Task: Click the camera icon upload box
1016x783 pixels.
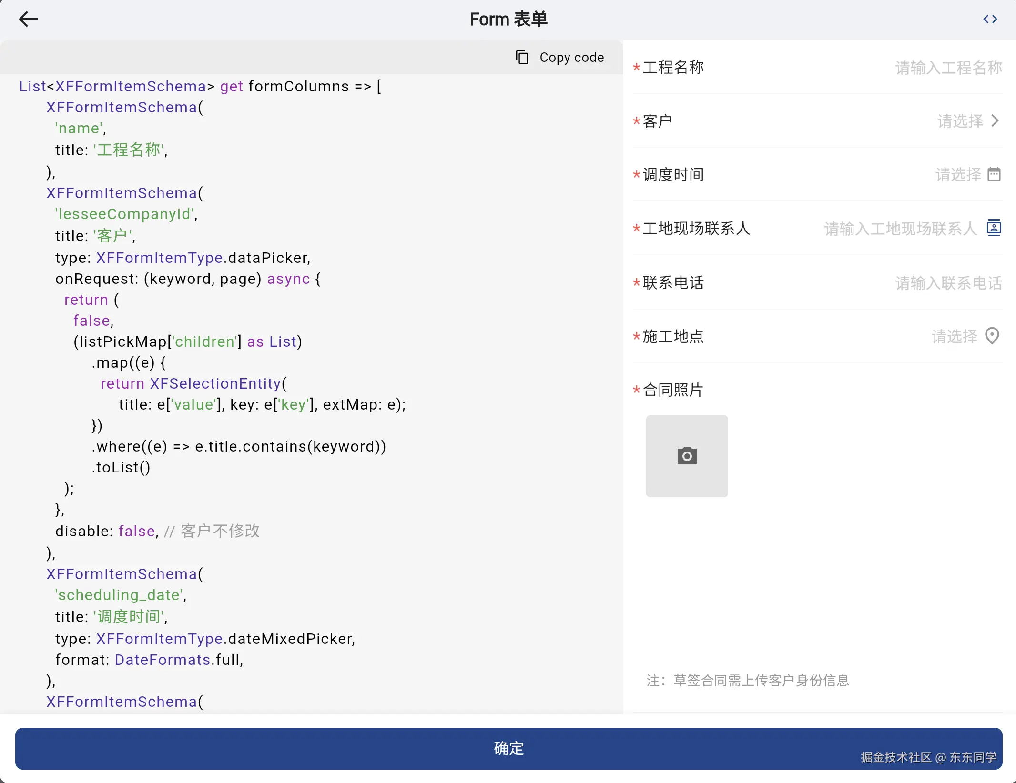Action: coord(687,456)
